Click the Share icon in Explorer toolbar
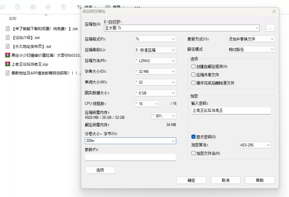Screen dimensions: 289x197 [48, 7]
